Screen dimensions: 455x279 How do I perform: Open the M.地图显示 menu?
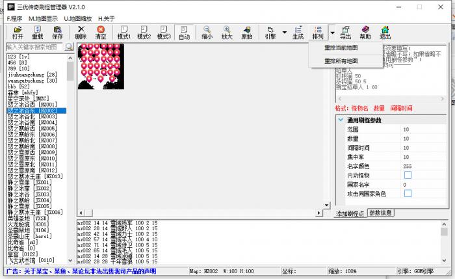(44, 18)
